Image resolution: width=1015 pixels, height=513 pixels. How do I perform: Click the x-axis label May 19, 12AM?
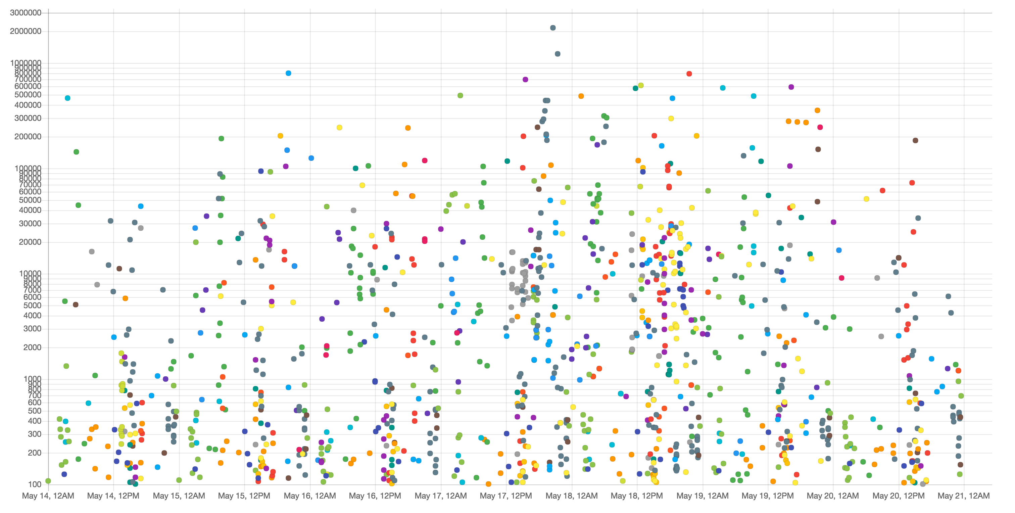click(703, 496)
